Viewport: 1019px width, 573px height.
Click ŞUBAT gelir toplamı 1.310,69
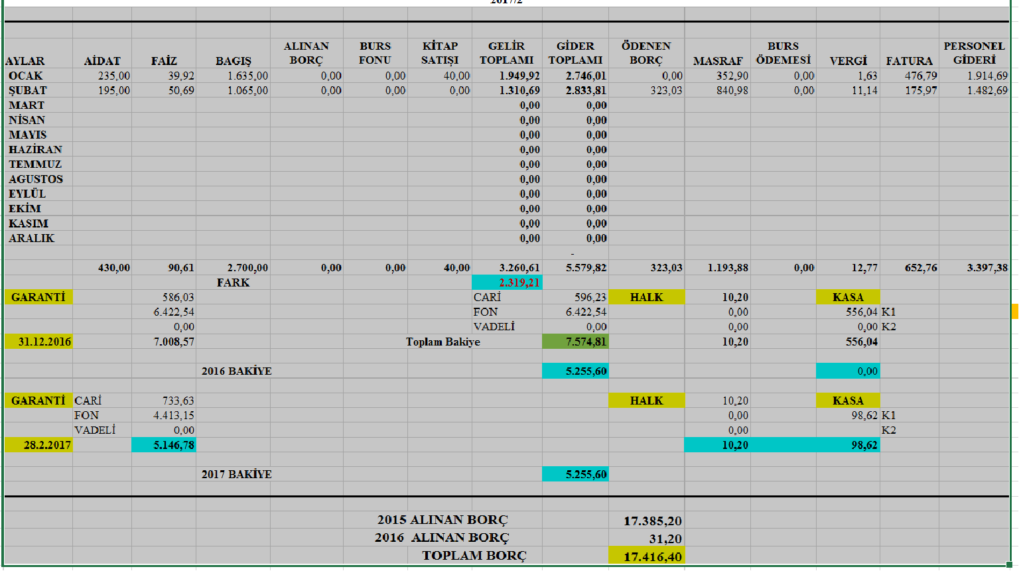click(507, 90)
